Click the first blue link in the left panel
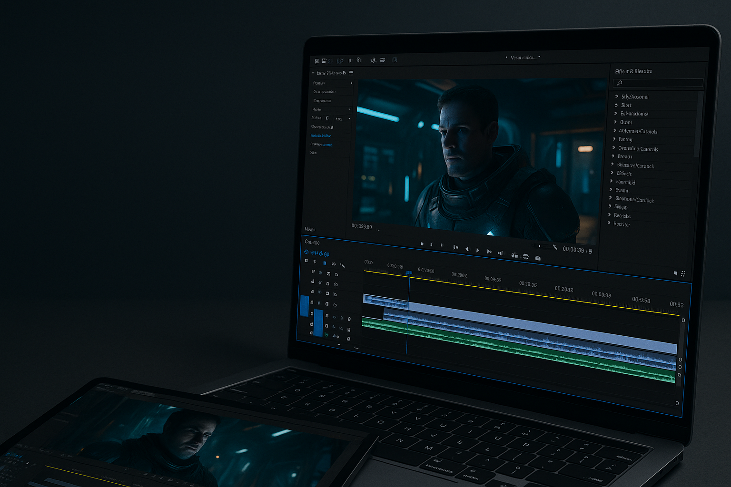 [321, 136]
